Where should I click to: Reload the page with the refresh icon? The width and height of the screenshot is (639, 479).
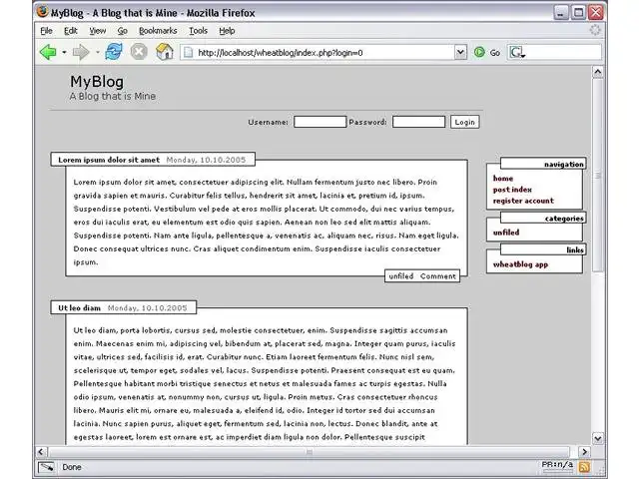coord(114,52)
